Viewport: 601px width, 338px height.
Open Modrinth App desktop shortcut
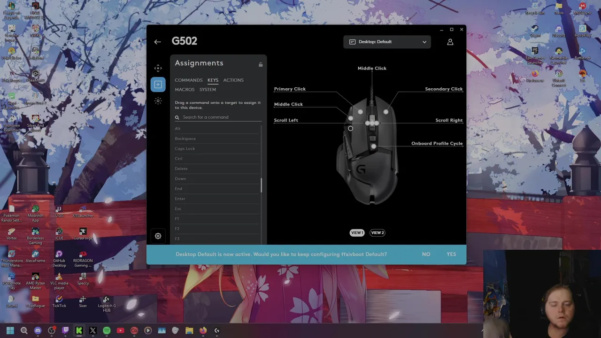pyautogui.click(x=35, y=214)
